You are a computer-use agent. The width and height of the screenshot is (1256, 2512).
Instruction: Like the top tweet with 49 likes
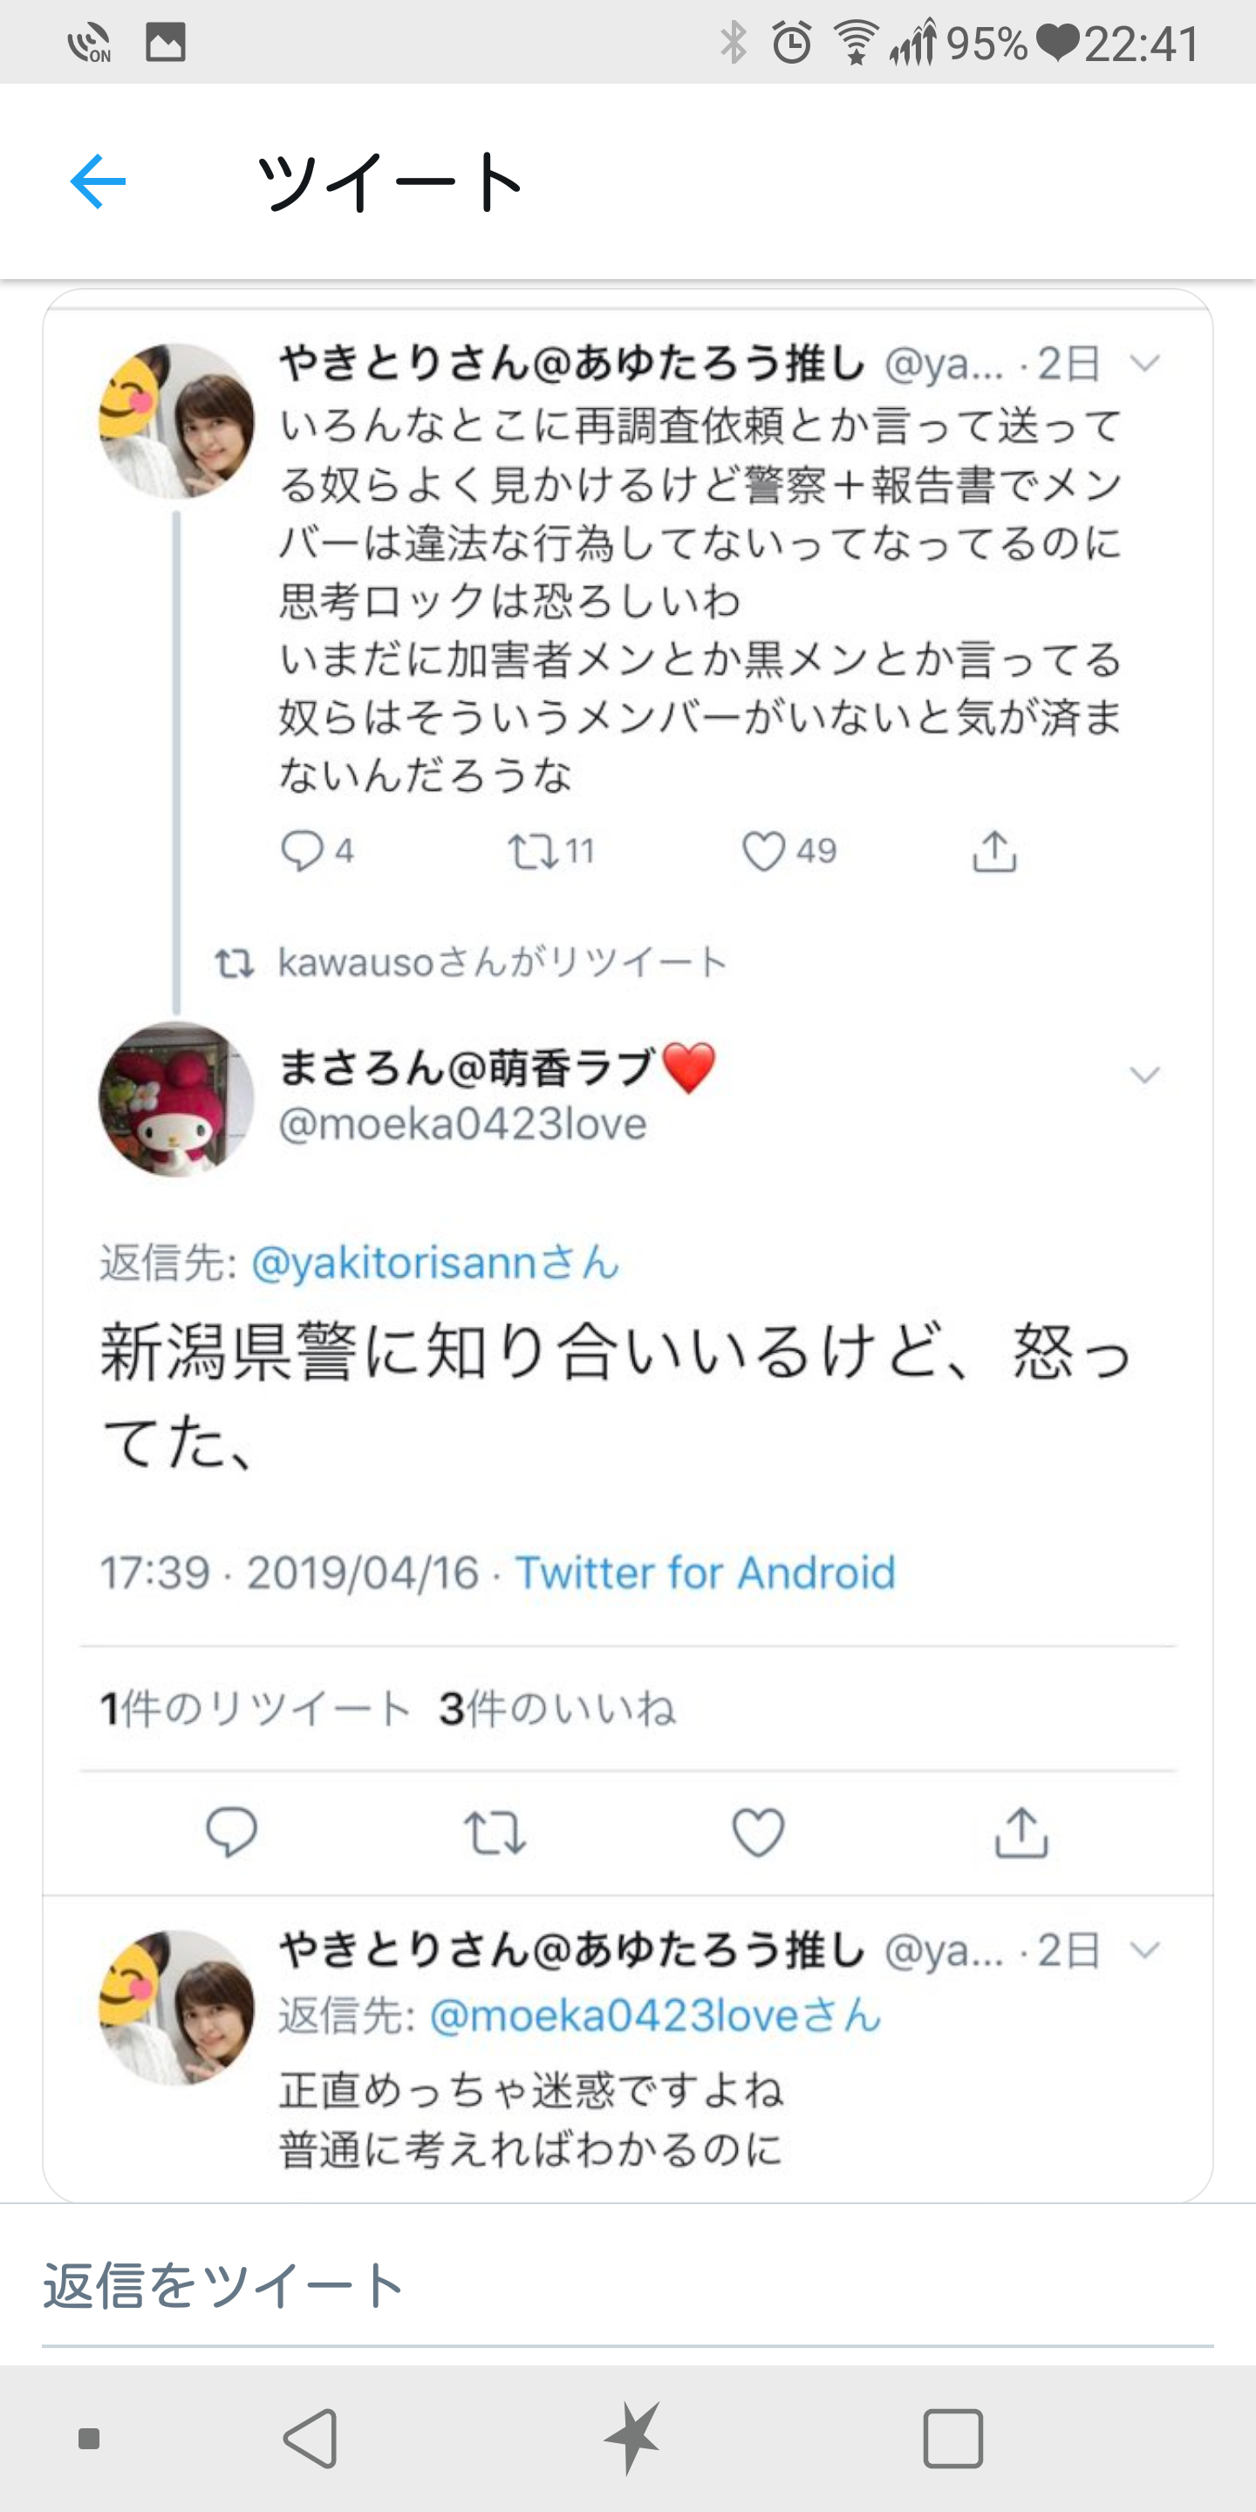[763, 851]
